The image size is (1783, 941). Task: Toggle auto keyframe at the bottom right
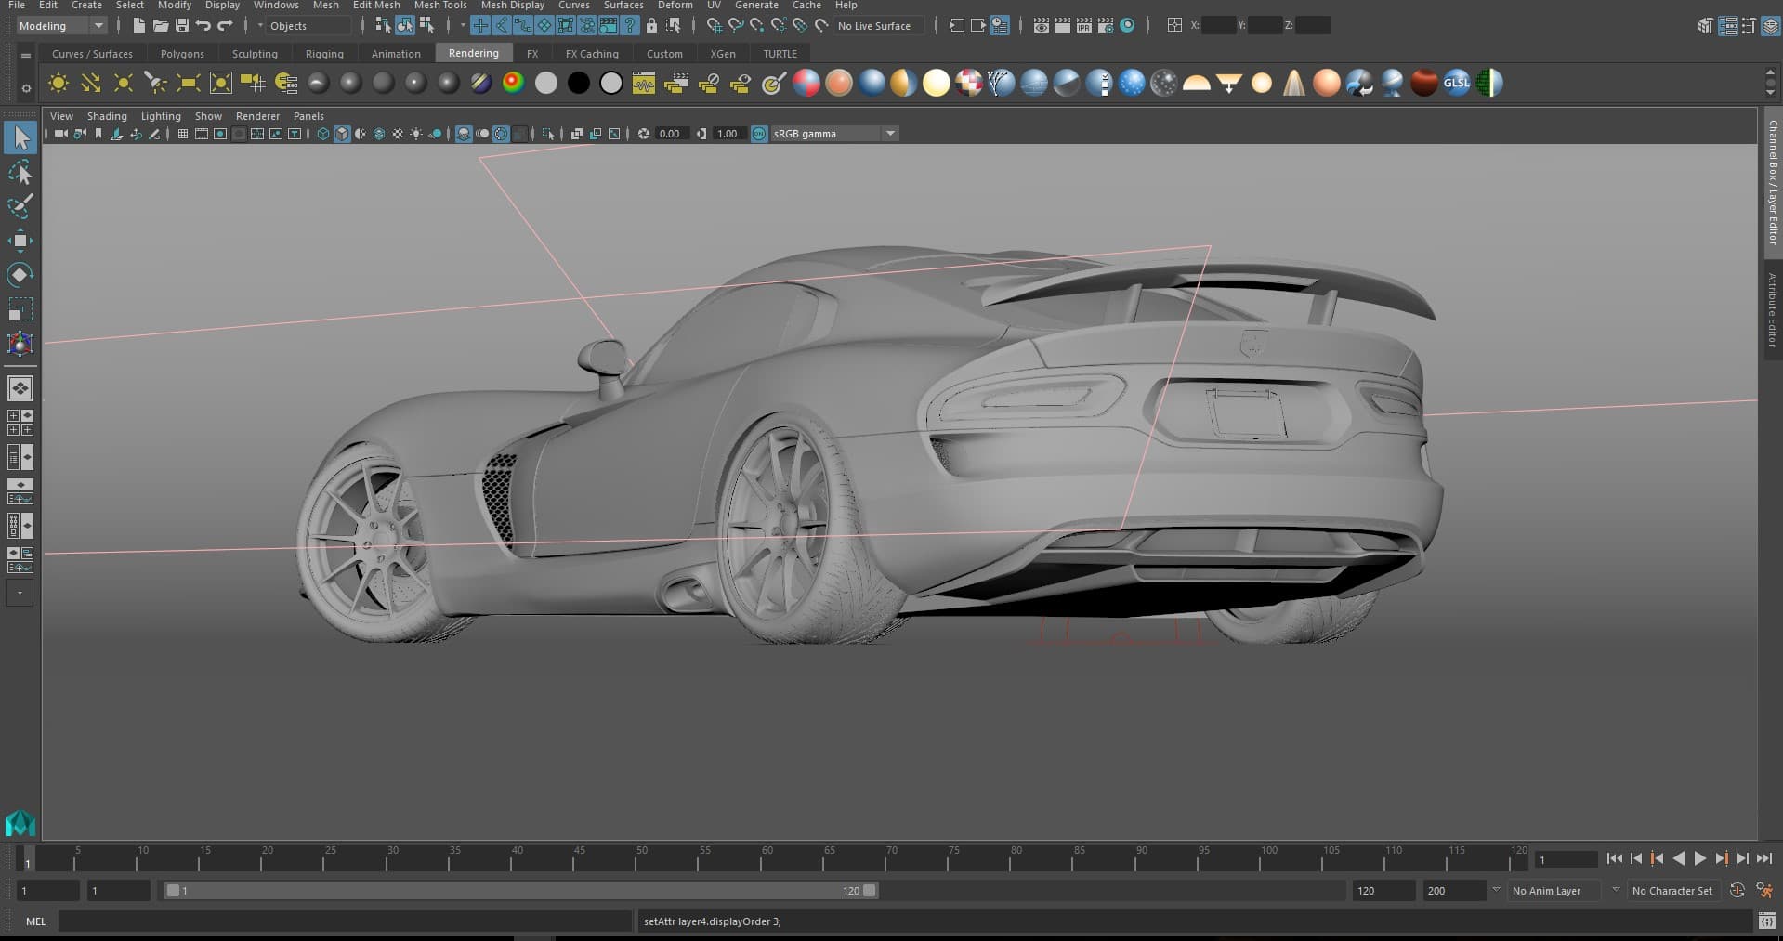1737,890
